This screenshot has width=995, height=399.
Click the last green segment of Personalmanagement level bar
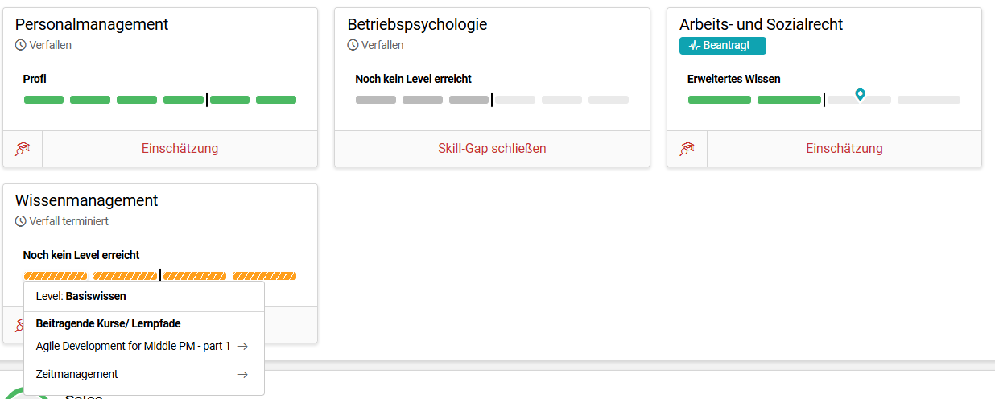276,100
